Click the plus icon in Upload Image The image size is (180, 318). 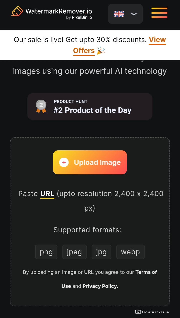[x=64, y=162]
